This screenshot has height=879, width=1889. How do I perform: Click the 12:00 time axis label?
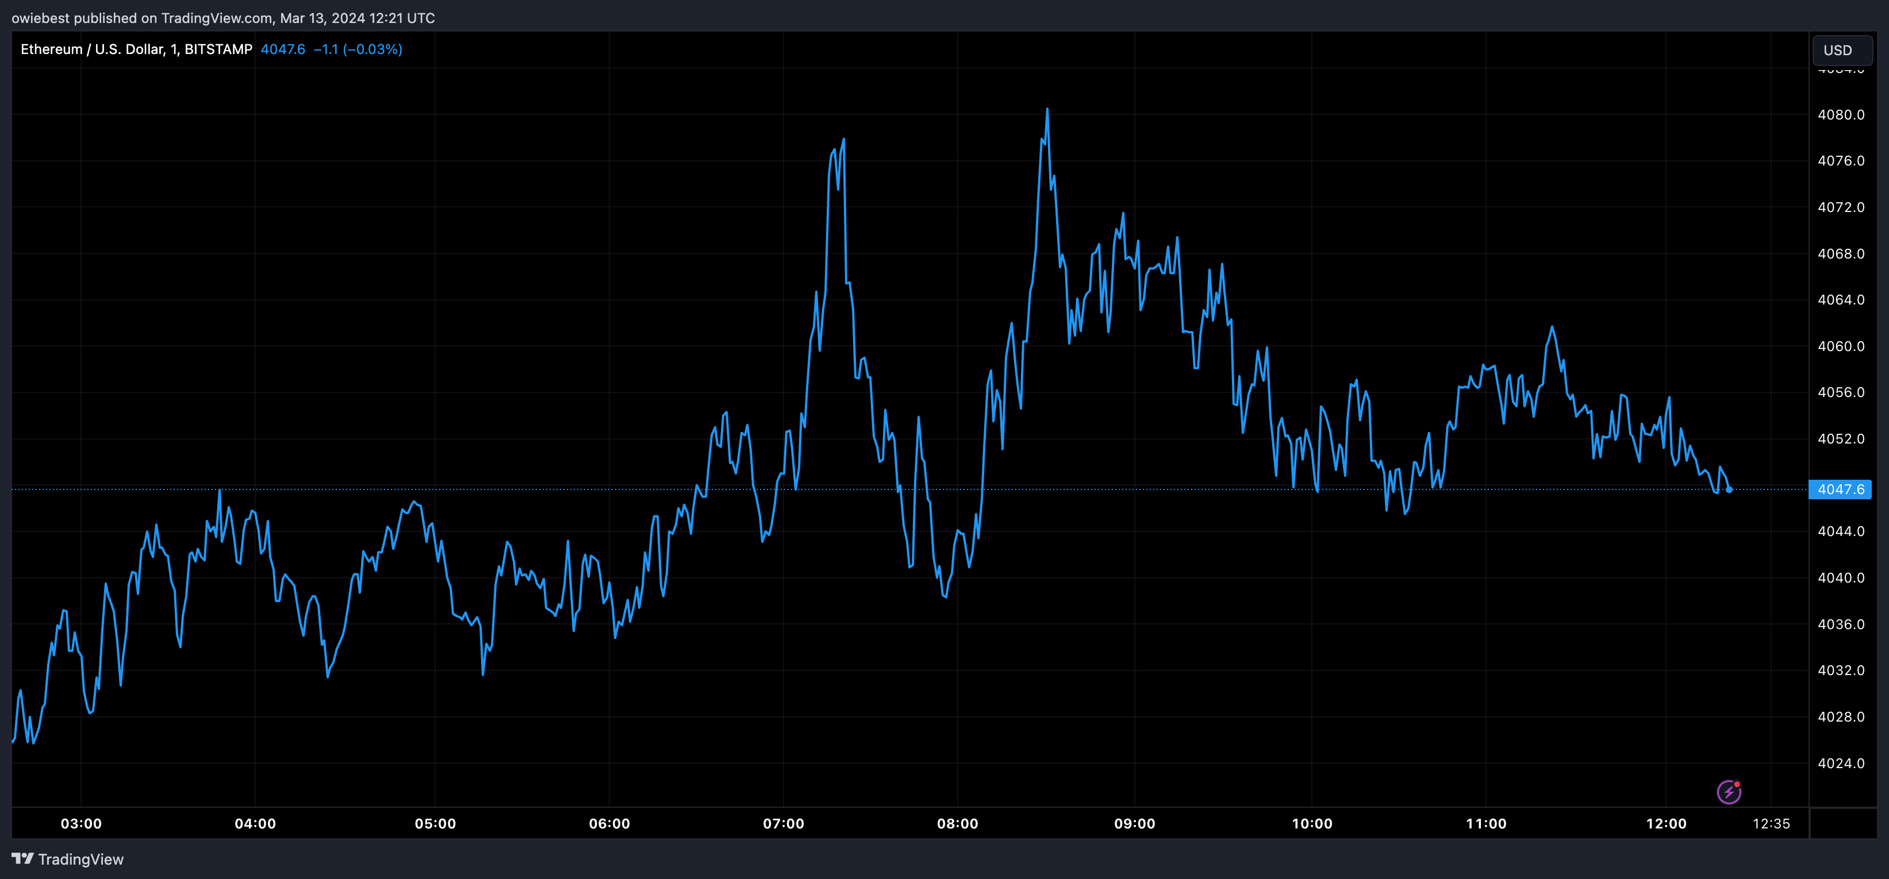(1666, 823)
